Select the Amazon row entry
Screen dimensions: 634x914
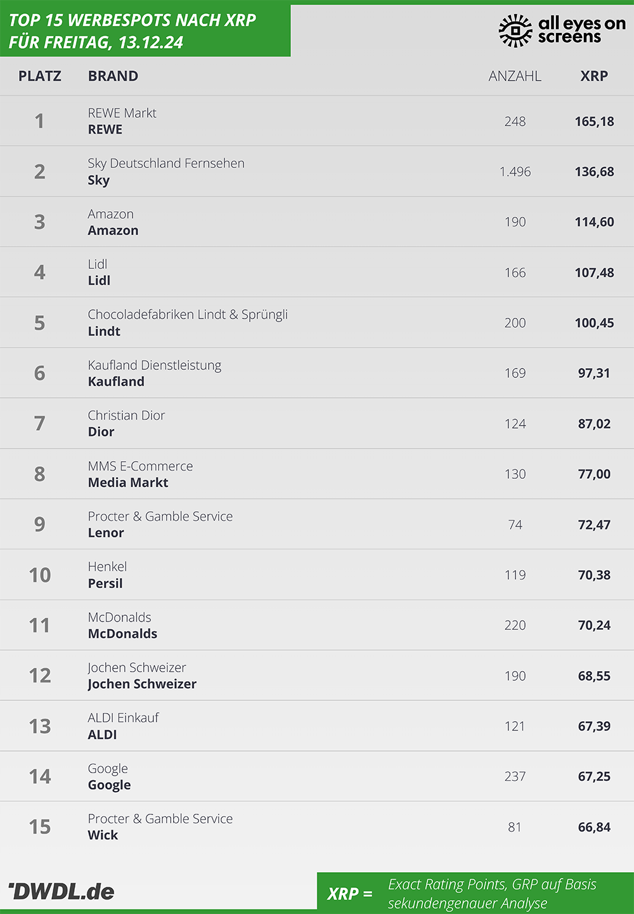tap(317, 222)
